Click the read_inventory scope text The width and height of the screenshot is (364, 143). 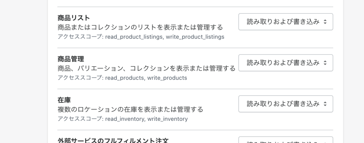(x=125, y=119)
